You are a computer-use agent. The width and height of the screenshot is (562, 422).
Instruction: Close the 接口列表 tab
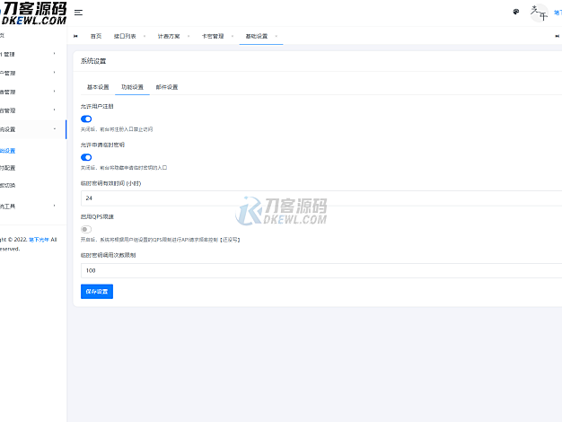click(145, 36)
